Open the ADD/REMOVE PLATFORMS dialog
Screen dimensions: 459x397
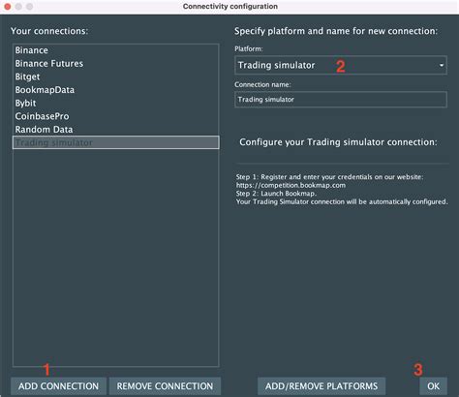click(x=321, y=386)
